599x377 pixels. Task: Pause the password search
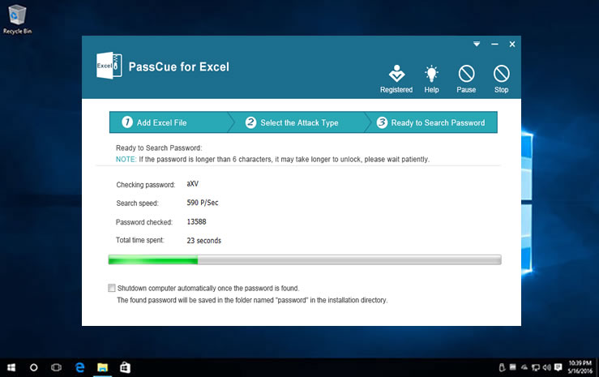[466, 79]
